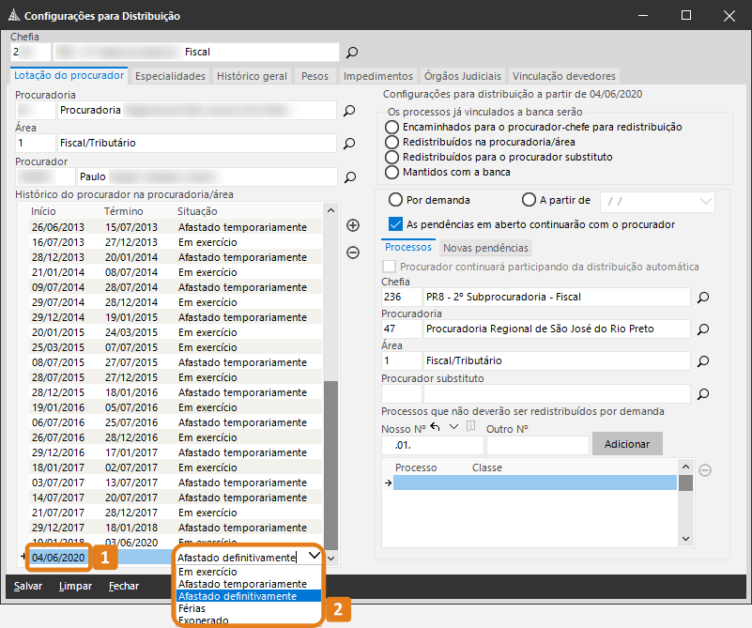Search Chefia PR8 - 2ª Subprocuradoria lookup icon
Screen dimensions: 752x628
[x=702, y=298]
